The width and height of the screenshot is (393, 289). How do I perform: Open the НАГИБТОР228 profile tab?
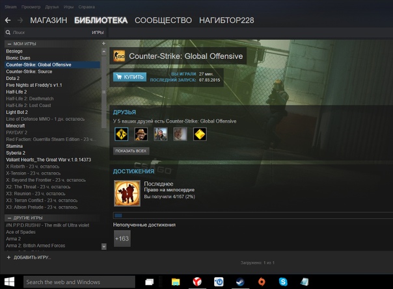coord(226,20)
